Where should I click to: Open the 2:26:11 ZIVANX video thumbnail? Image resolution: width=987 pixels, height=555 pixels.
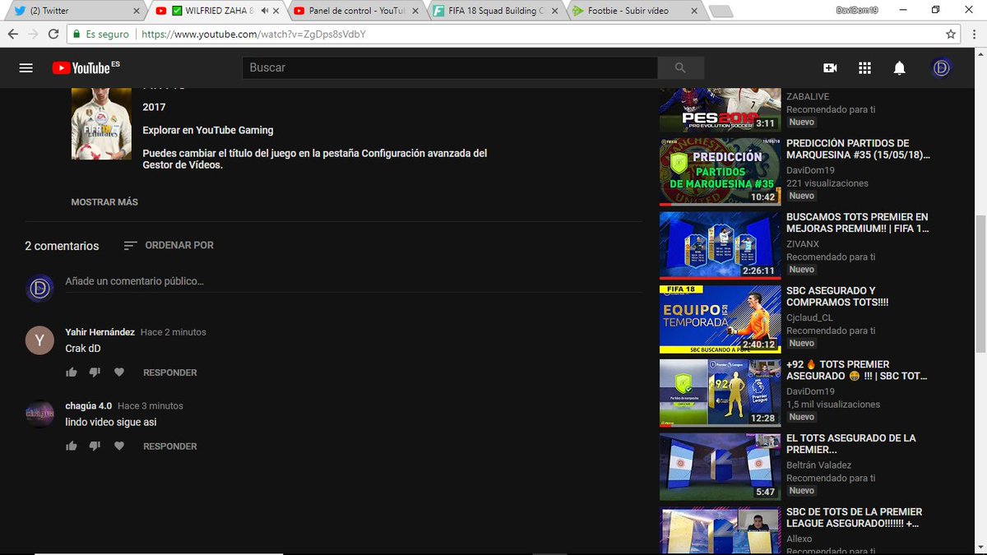click(x=721, y=245)
